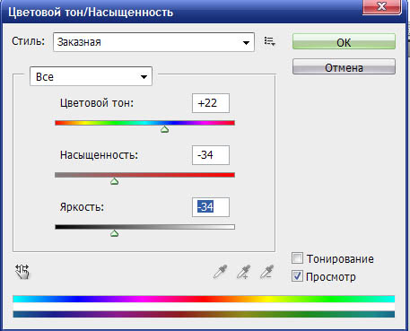410x331 pixels.
Task: Close the Цветовой тон/Насыщенность dialog
Action: [382, 6]
